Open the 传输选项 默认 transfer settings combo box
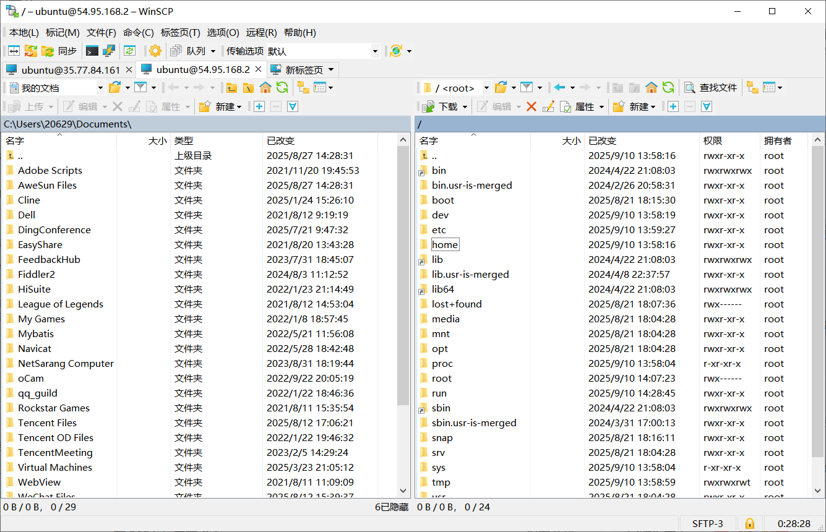 (x=322, y=51)
